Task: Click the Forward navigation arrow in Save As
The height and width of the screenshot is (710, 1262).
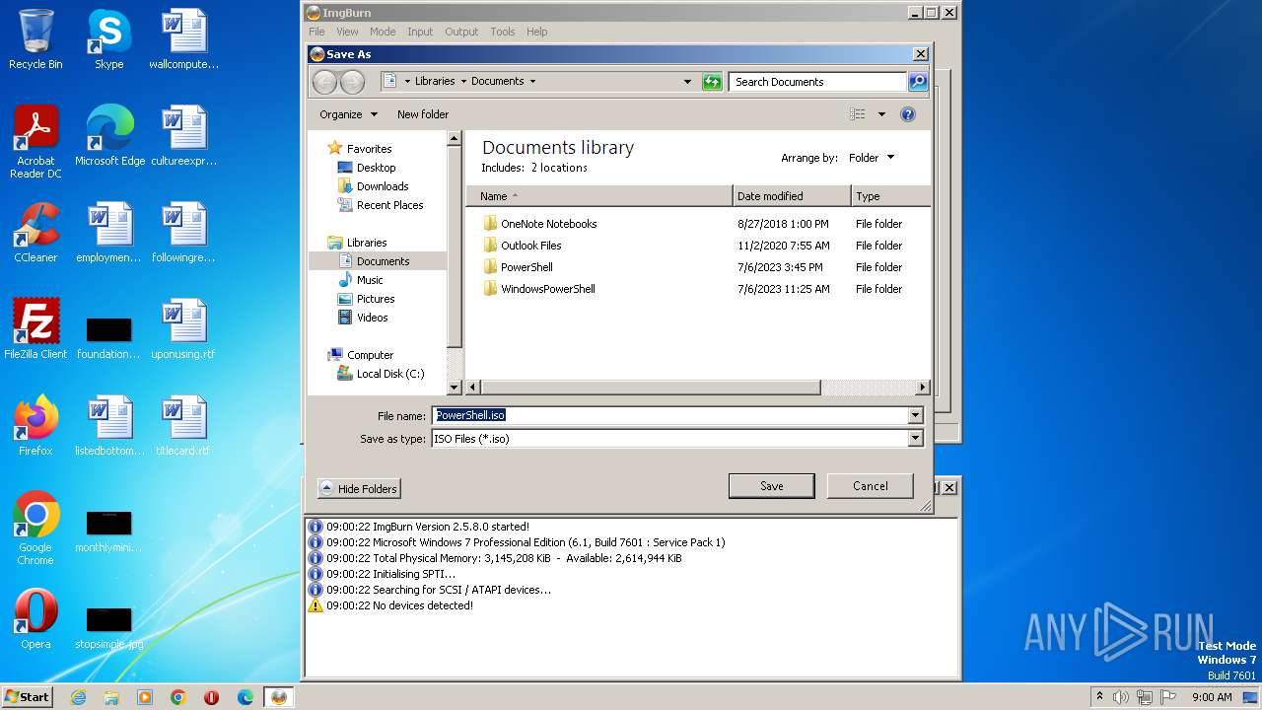Action: pos(352,82)
